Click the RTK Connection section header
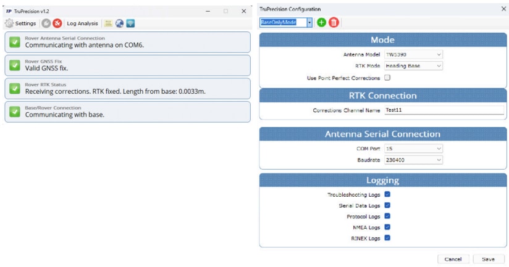Viewport: 509px width, 267px height. pyautogui.click(x=383, y=96)
